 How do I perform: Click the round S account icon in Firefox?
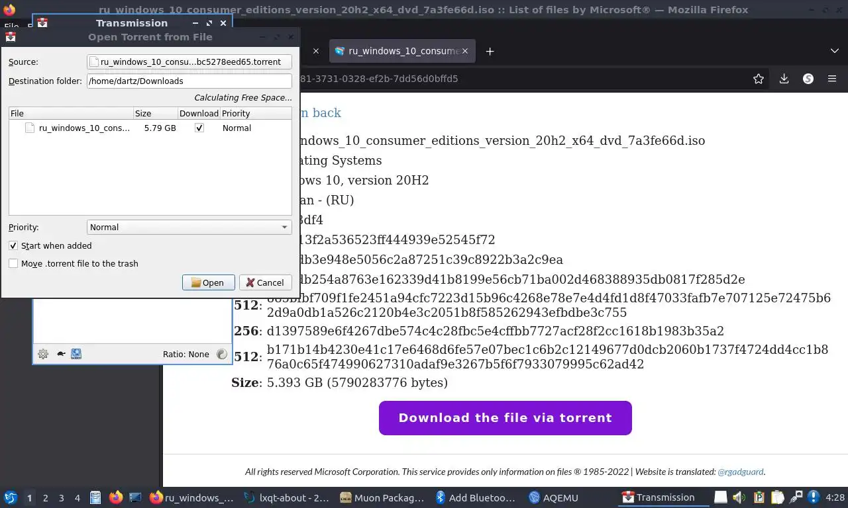coord(808,79)
